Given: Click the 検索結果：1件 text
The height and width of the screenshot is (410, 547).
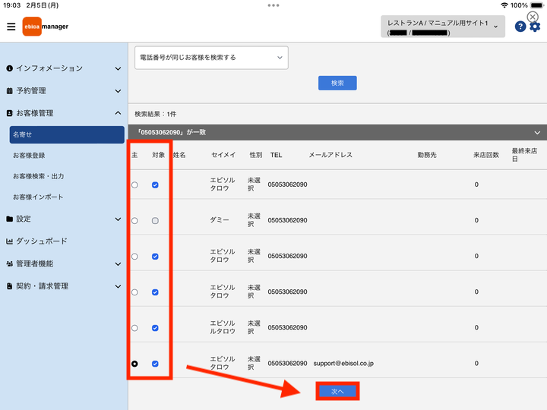Looking at the screenshot, I should pyautogui.click(x=156, y=114).
